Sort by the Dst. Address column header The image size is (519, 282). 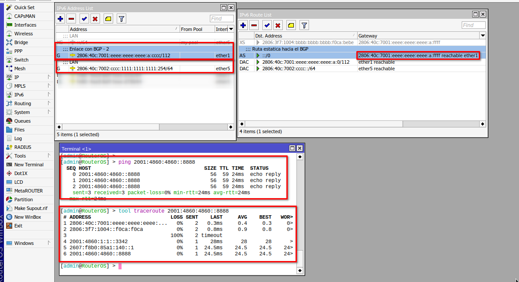click(305, 36)
